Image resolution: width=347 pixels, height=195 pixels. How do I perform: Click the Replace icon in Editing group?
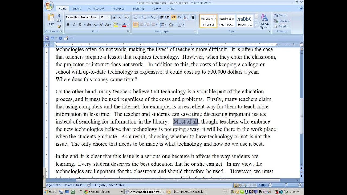(276, 21)
